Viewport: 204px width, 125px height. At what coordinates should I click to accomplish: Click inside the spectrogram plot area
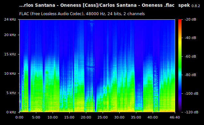97,66
